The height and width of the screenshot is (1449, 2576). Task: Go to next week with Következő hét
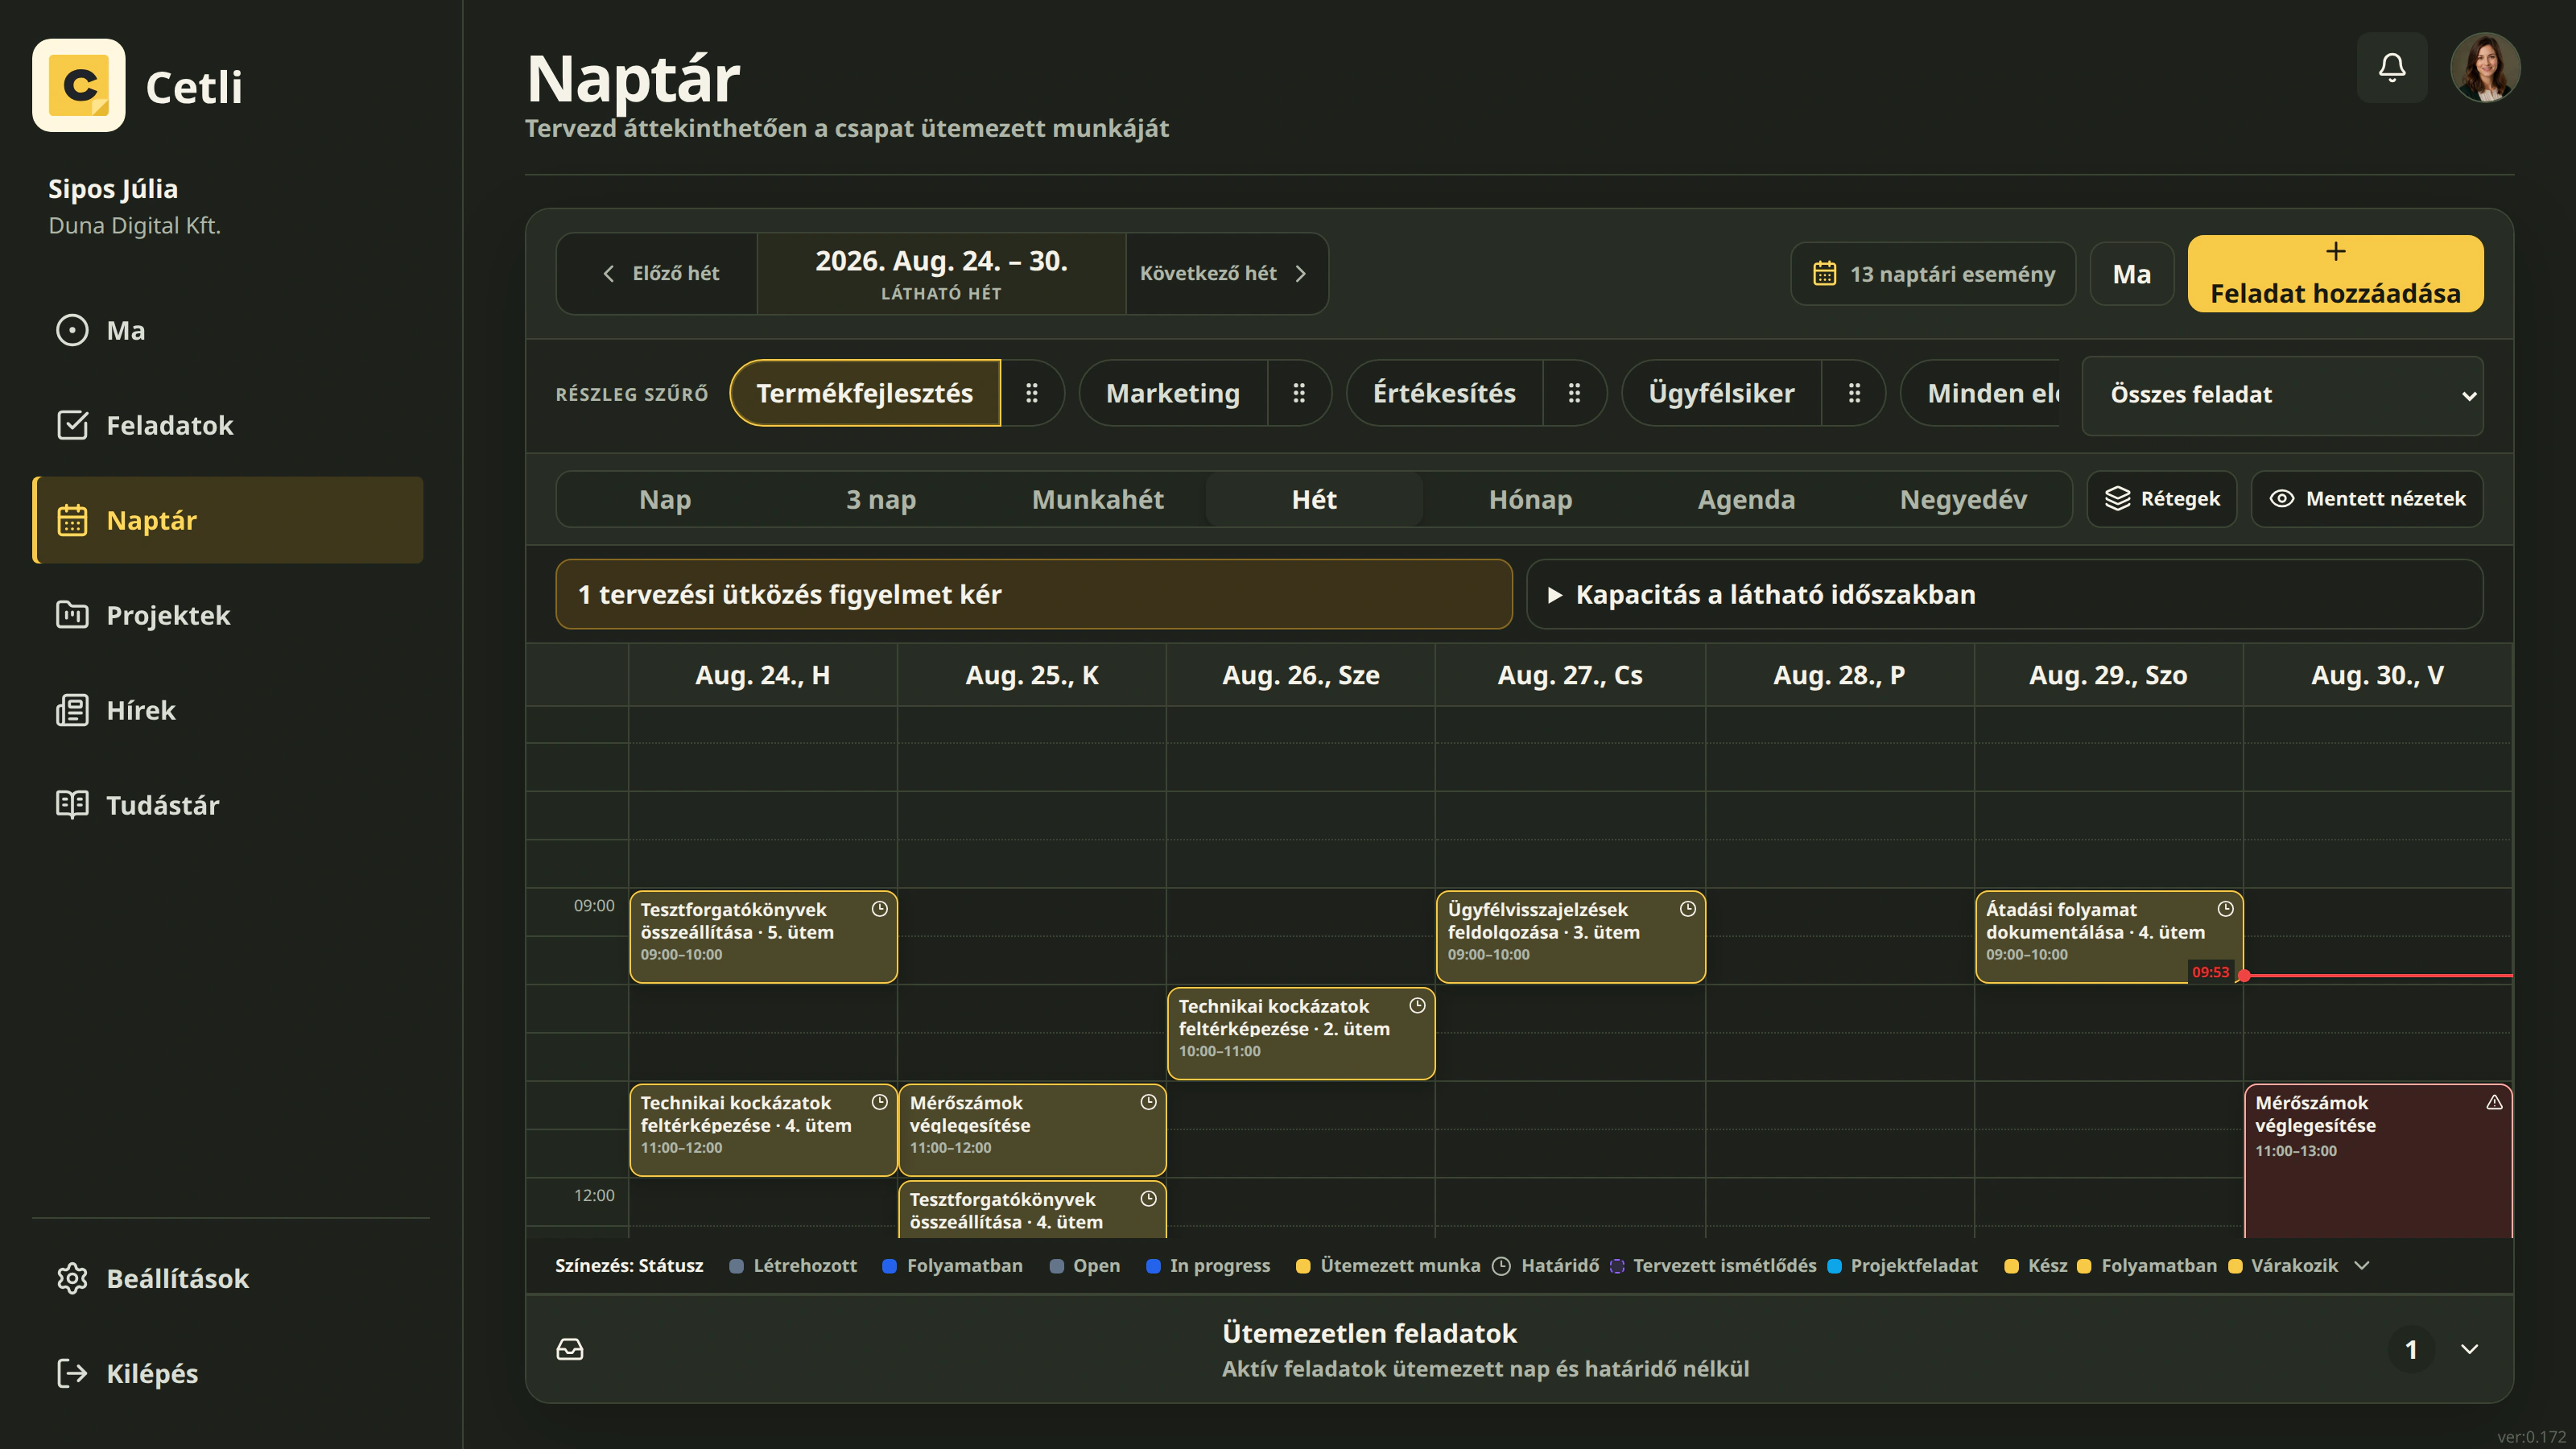(1226, 273)
